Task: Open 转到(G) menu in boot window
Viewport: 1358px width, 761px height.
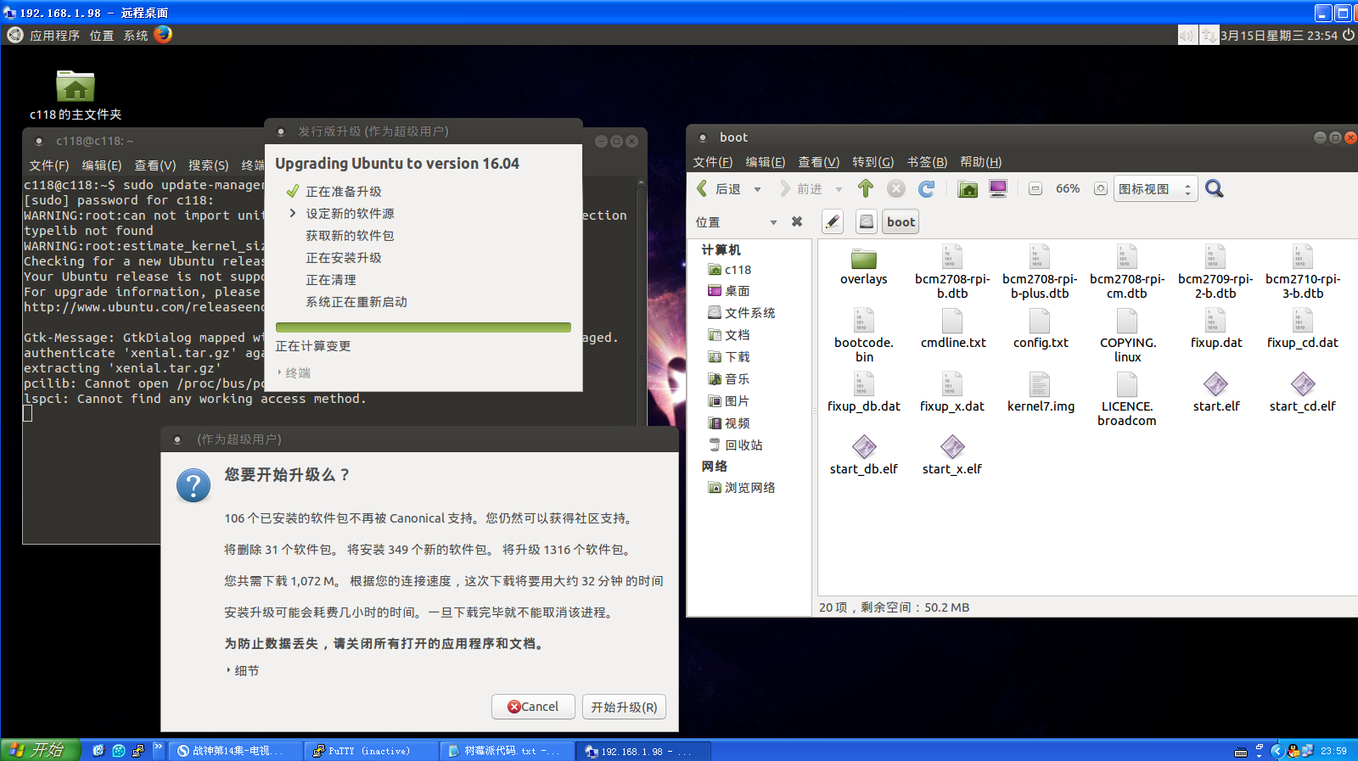Action: 873,162
